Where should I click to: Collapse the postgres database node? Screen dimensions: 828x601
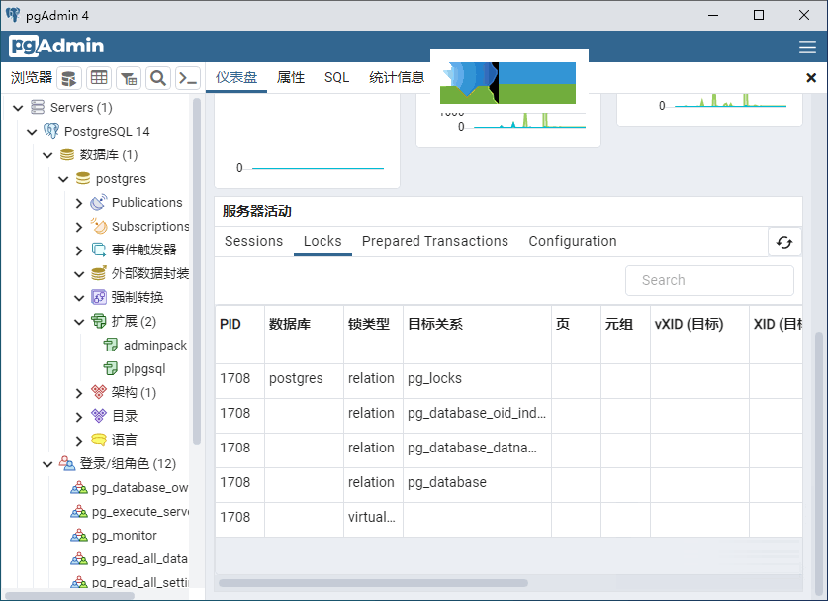point(63,179)
